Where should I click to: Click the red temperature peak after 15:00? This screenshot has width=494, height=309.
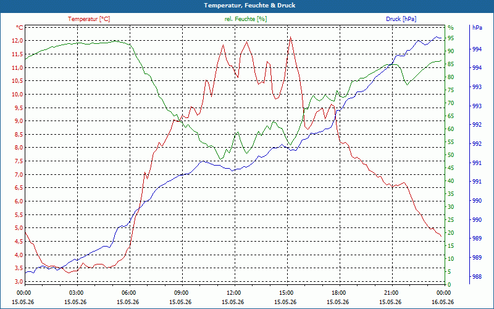(290, 37)
